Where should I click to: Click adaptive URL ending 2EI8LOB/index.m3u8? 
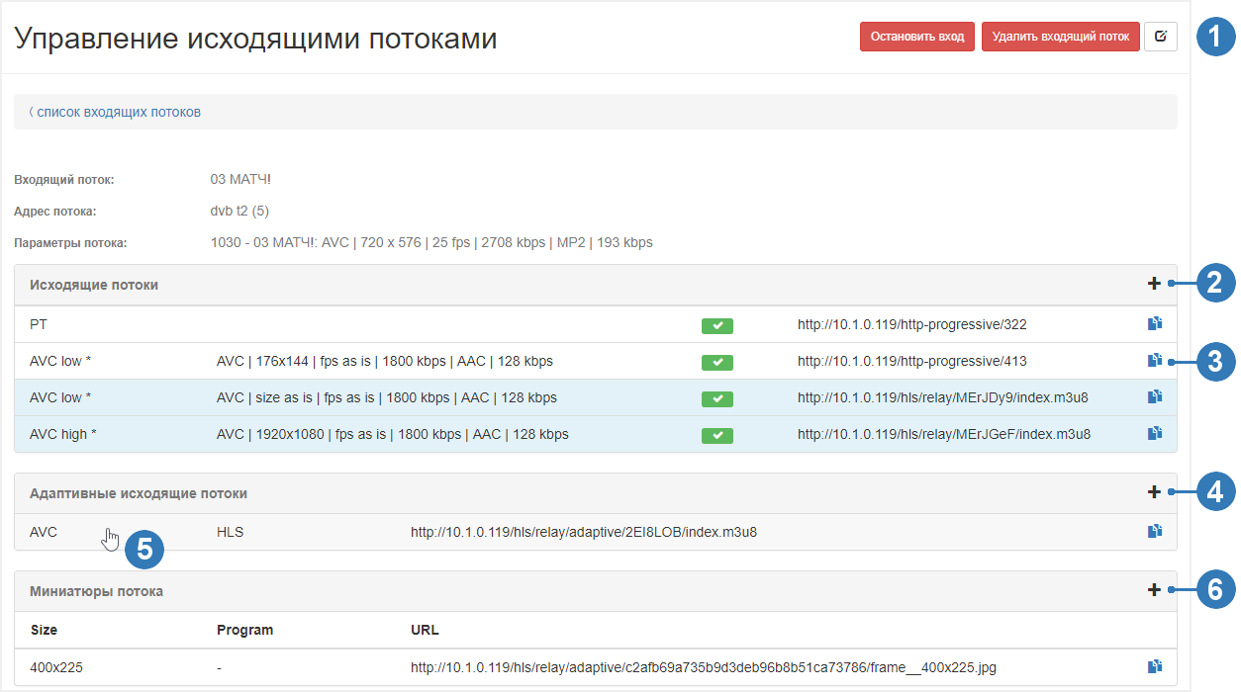point(584,532)
